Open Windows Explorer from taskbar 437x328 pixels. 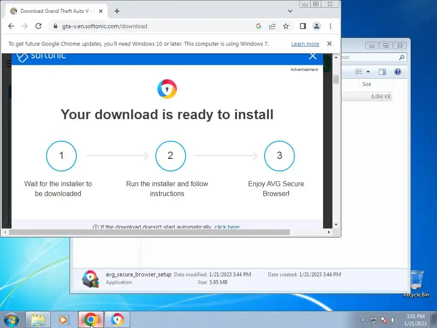[x=38, y=319]
